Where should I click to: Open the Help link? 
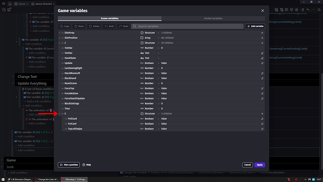point(87,165)
